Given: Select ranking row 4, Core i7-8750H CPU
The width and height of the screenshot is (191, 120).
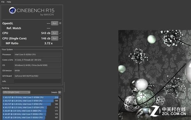Looking at the screenshot, I should point(31,108).
